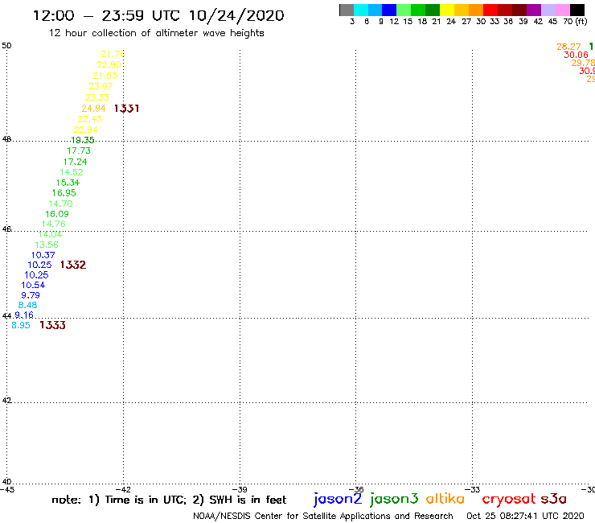Click the time stamp 1331
Viewport: 595px width, 523px height.
[126, 109]
